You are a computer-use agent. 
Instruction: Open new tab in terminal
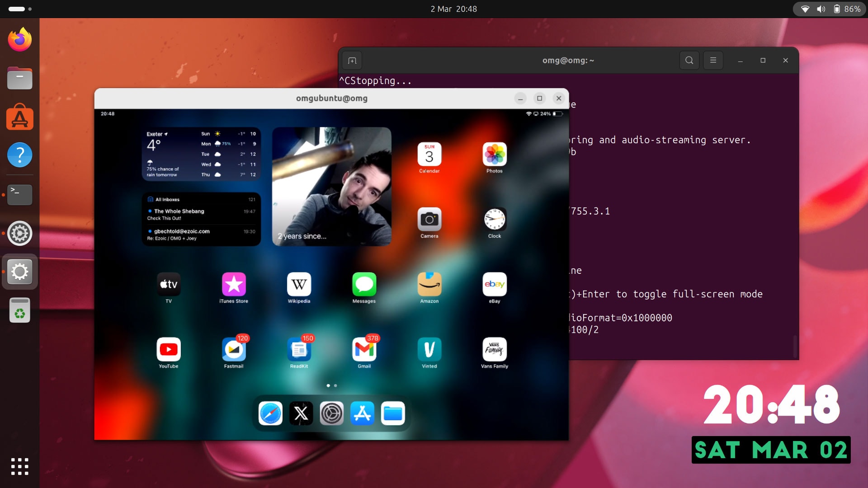coord(352,61)
